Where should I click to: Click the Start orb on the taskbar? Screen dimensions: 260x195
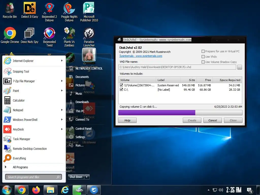pos(7,190)
